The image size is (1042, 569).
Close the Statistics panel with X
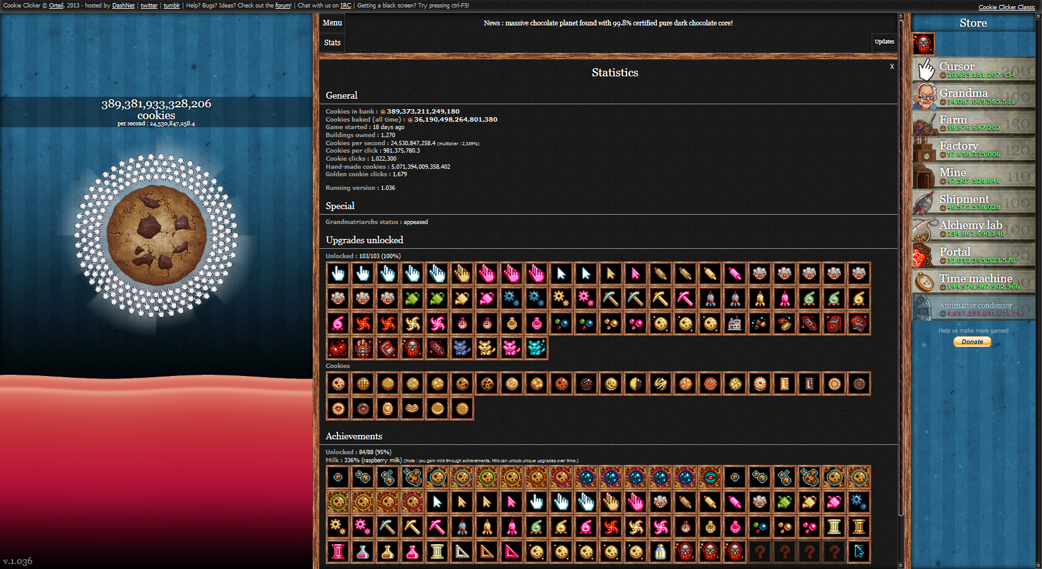pos(892,66)
